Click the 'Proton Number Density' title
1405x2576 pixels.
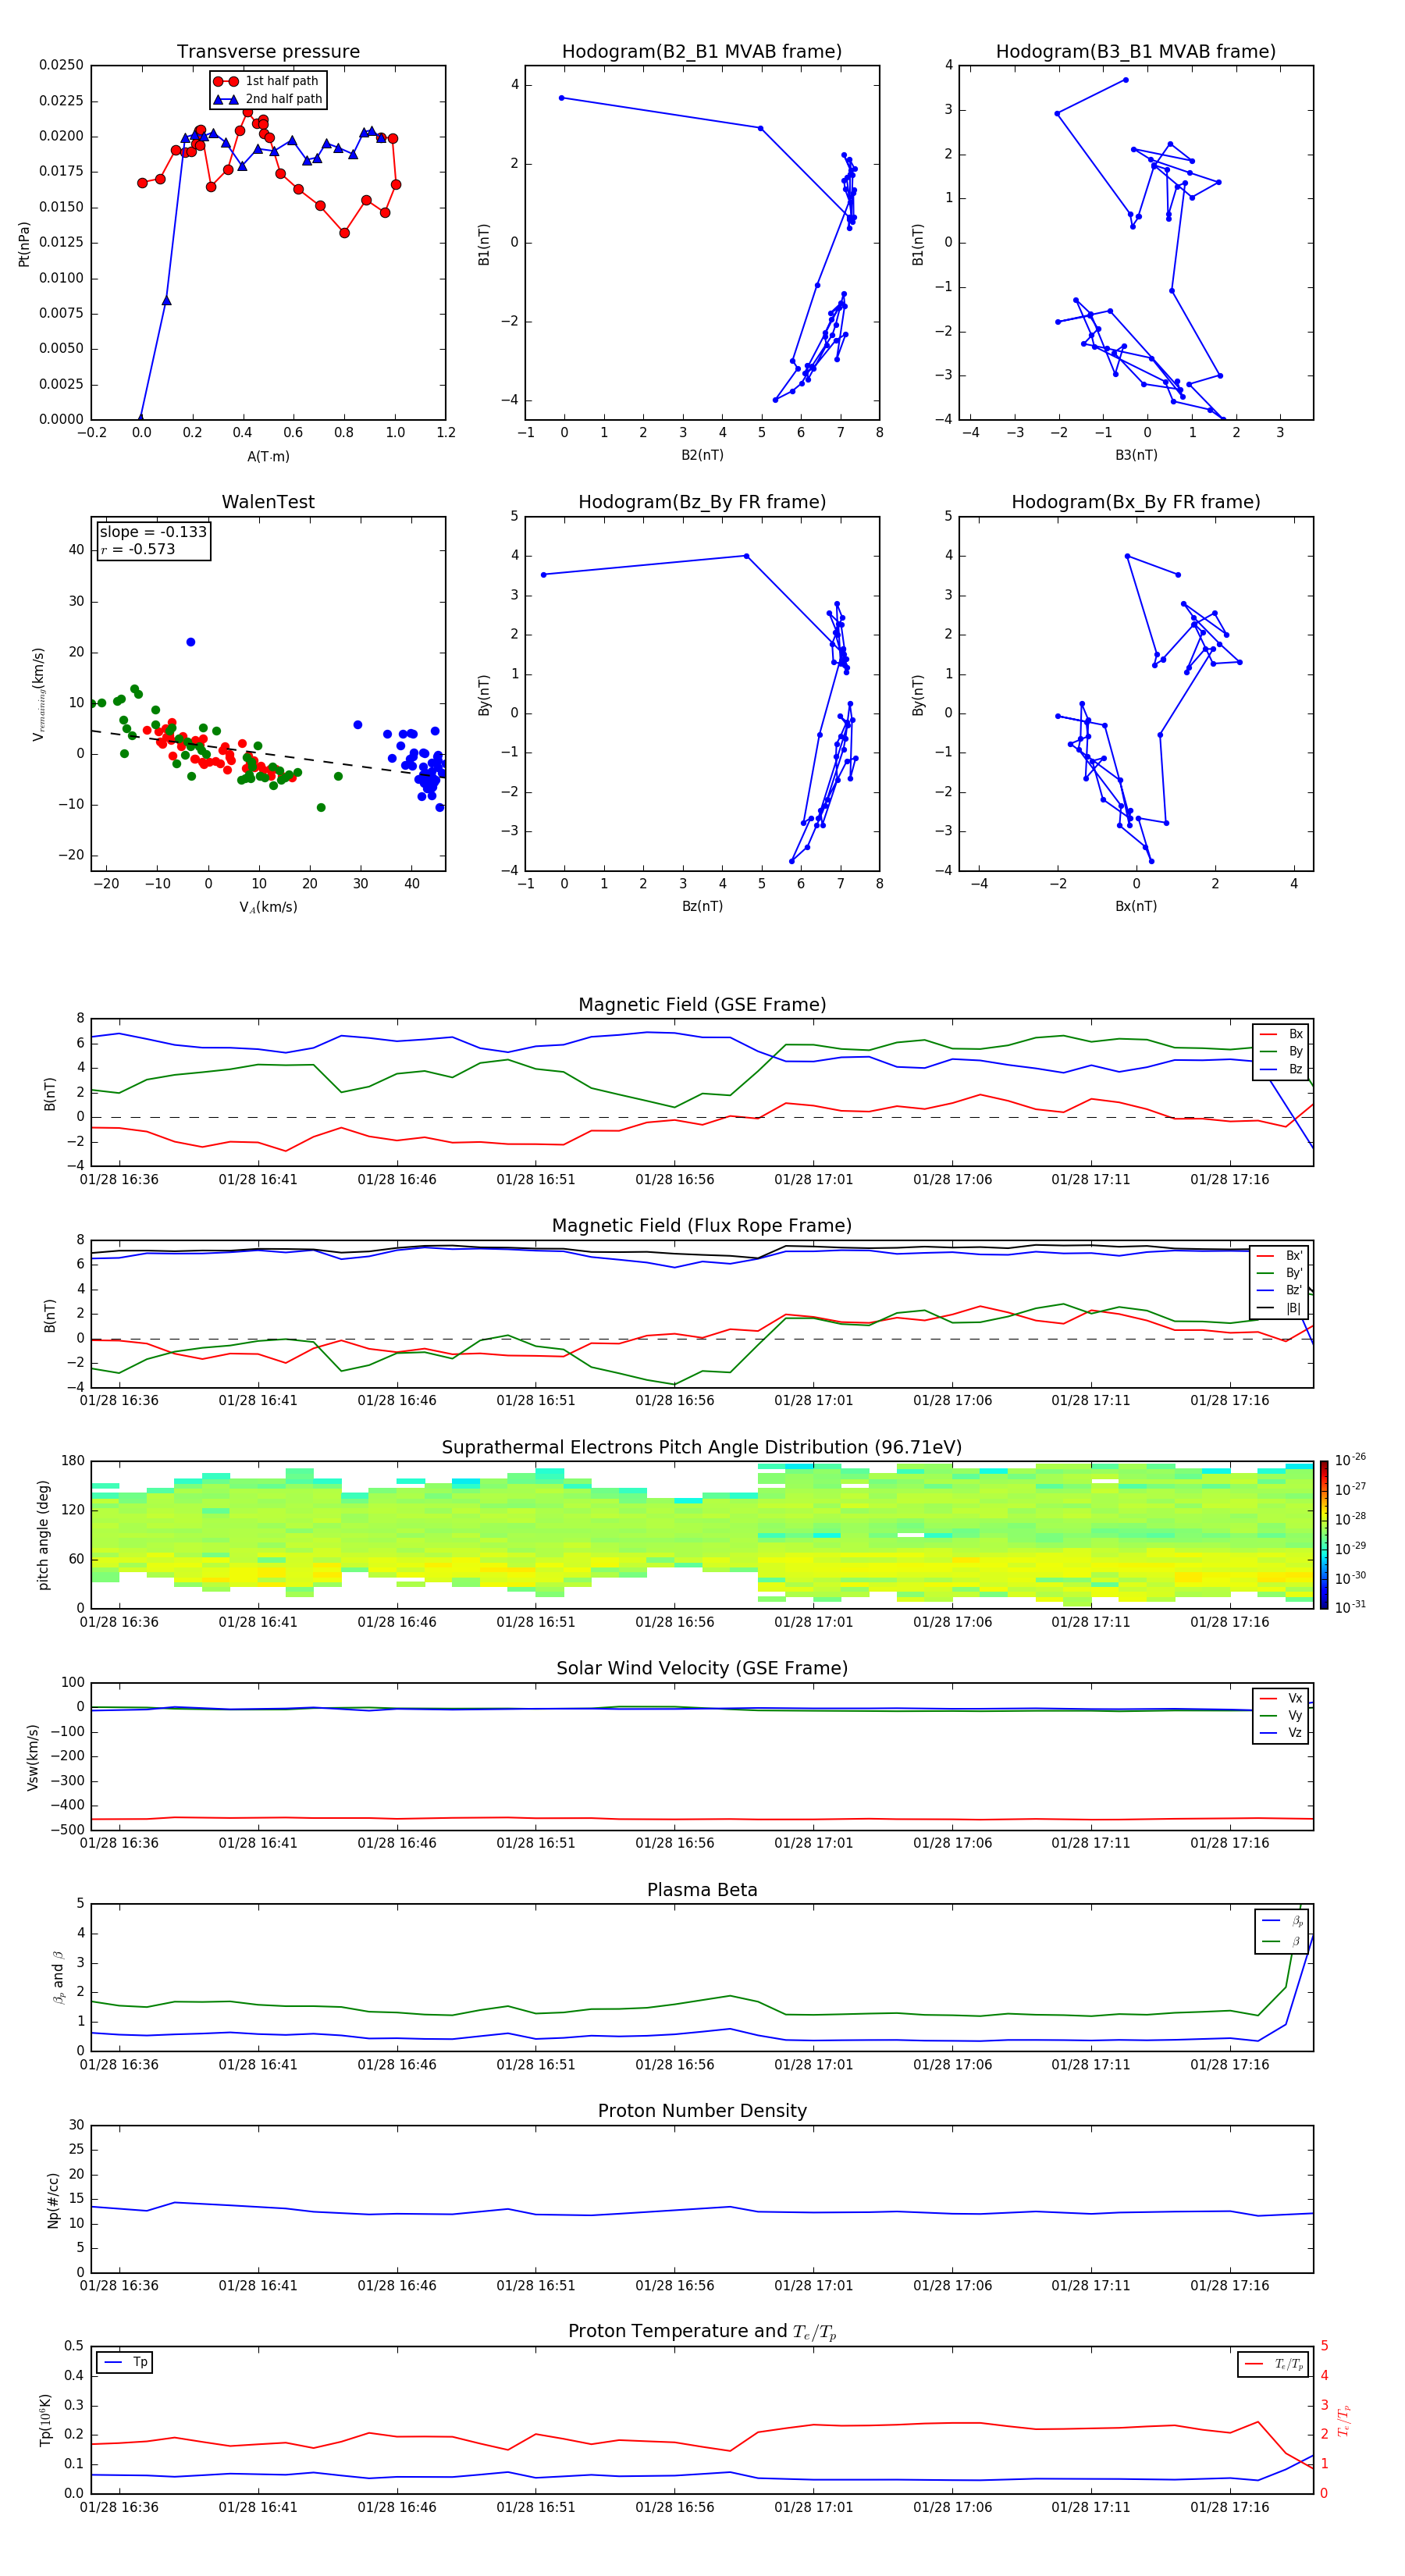point(702,2111)
